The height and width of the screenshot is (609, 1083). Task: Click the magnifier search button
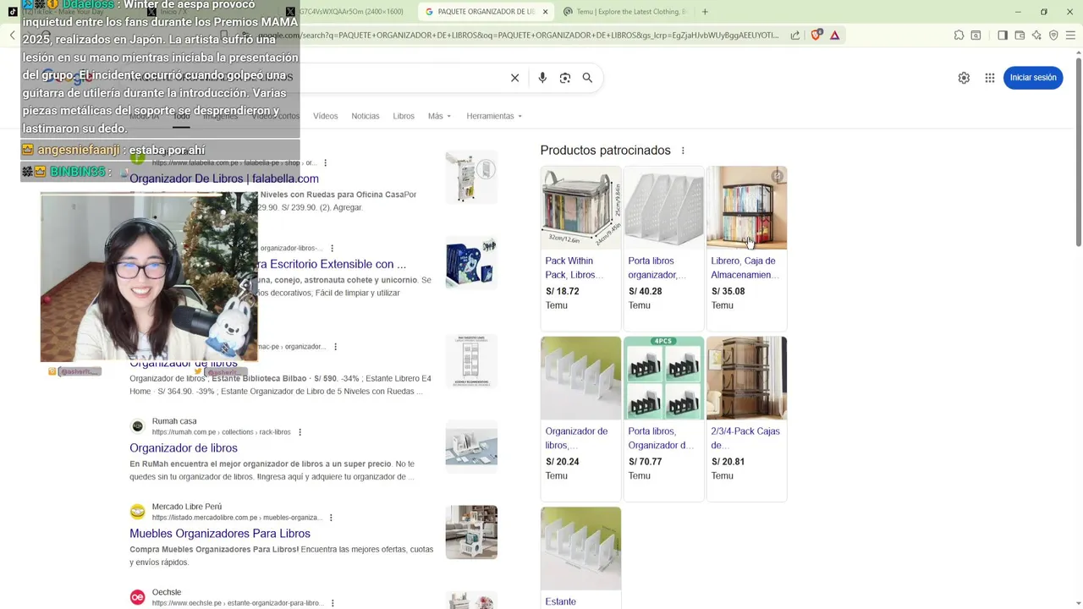(587, 78)
